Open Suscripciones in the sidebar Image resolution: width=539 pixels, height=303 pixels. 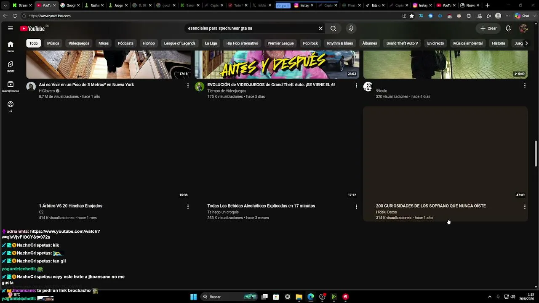coord(11,87)
